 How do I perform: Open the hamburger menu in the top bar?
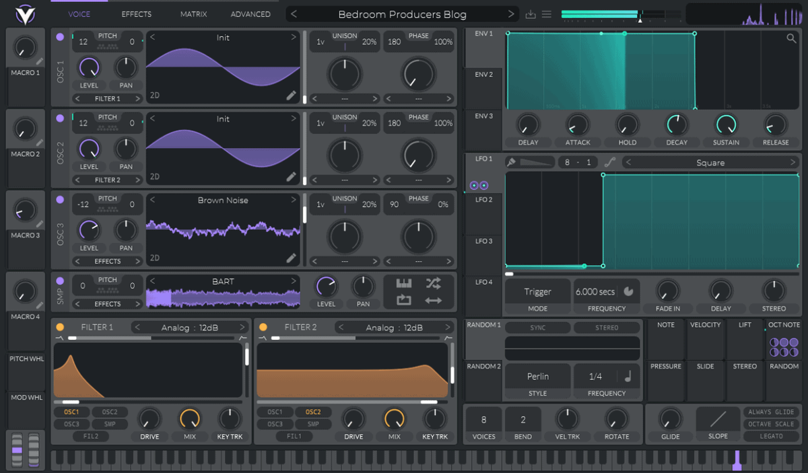tap(548, 13)
